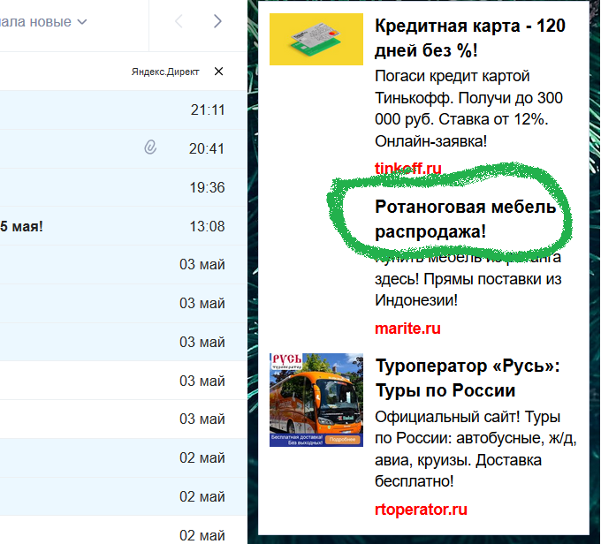Follow the tinkoff.ru link
Viewport: 601px width, 544px height.
click(407, 168)
